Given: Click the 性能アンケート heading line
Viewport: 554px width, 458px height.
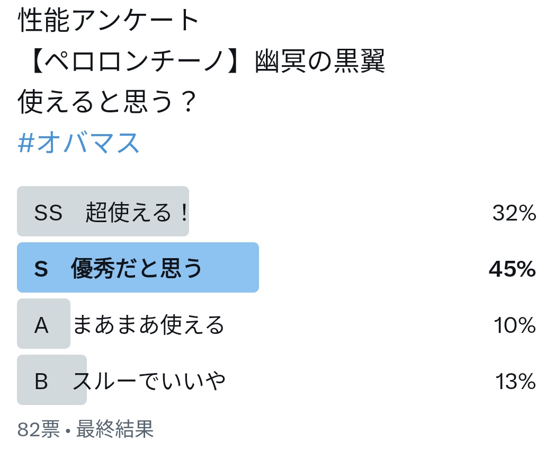Looking at the screenshot, I should [x=109, y=20].
